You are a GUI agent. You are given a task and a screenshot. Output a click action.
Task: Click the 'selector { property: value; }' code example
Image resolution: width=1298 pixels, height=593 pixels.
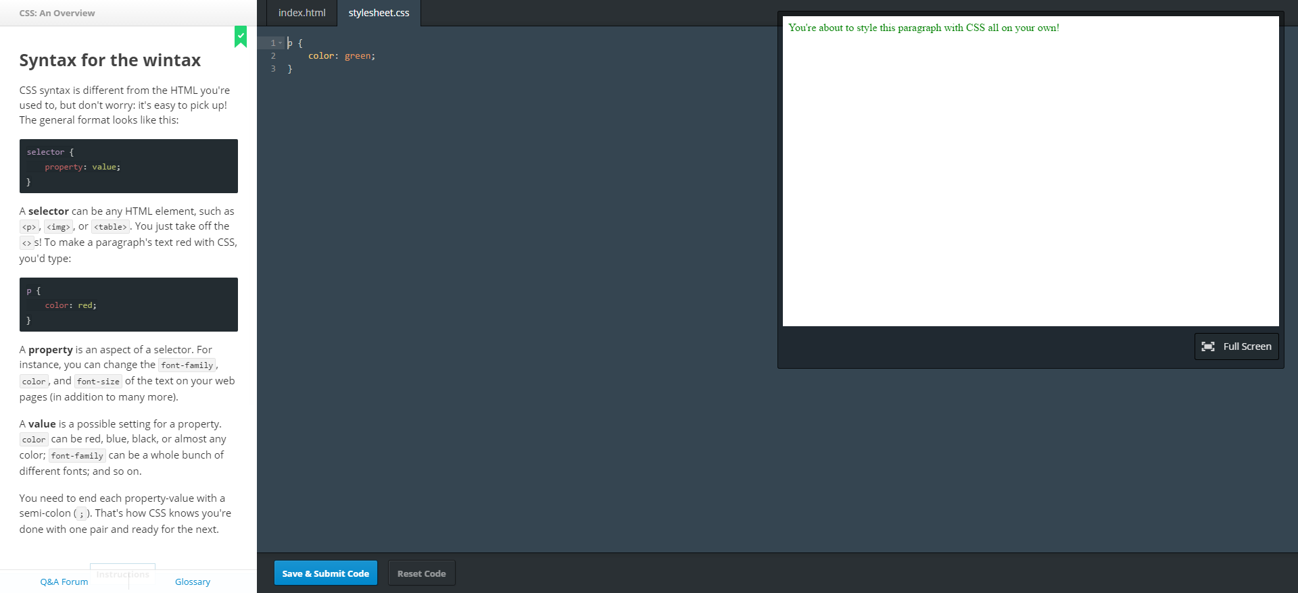pyautogui.click(x=128, y=166)
